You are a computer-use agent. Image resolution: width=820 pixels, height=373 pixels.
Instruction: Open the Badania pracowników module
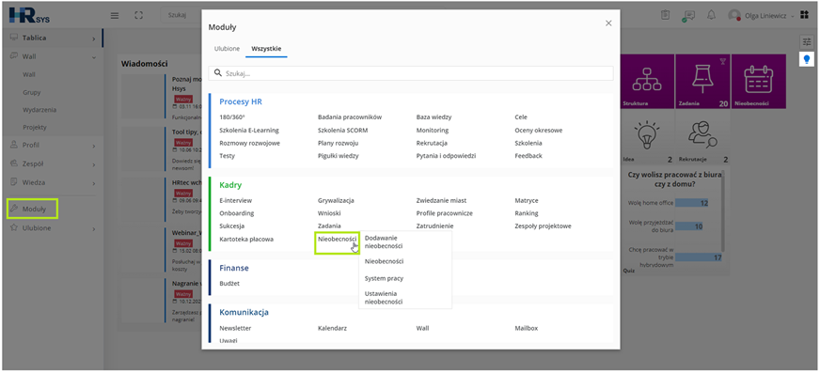click(x=350, y=117)
